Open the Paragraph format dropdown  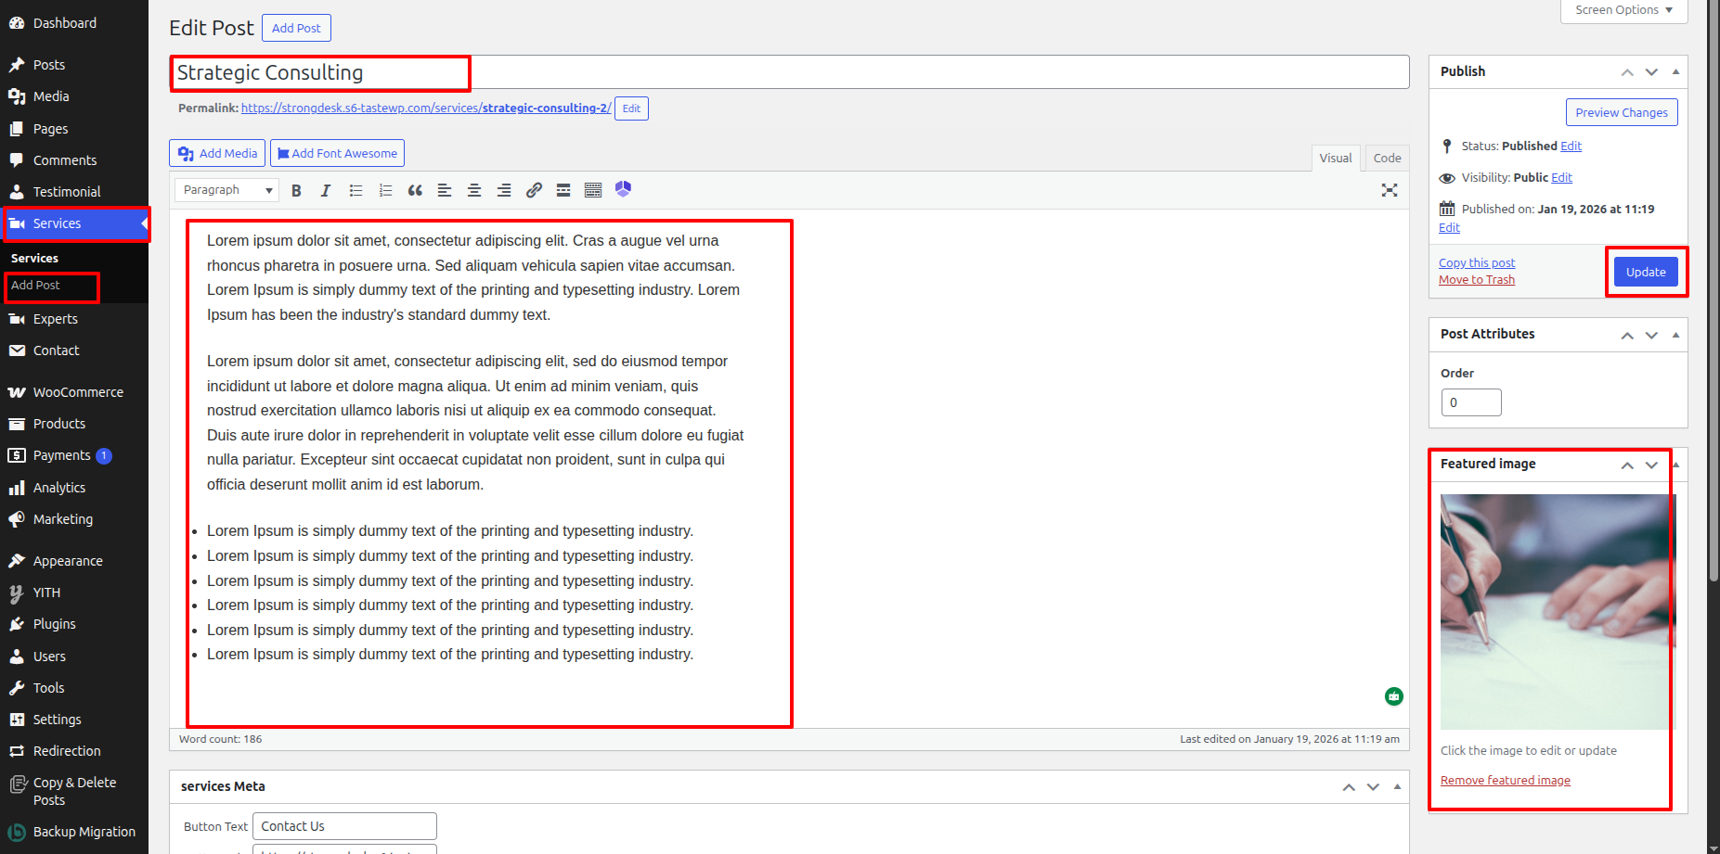(x=226, y=190)
